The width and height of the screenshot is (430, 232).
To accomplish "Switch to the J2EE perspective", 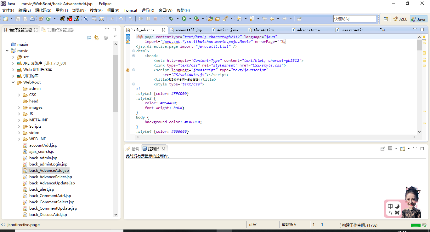I will point(400,19).
